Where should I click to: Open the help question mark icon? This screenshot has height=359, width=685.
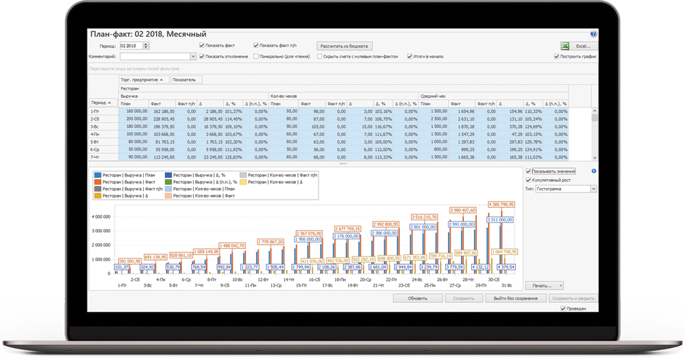593,34
